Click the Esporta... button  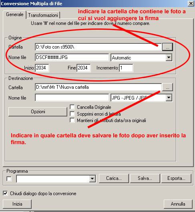click(176, 178)
